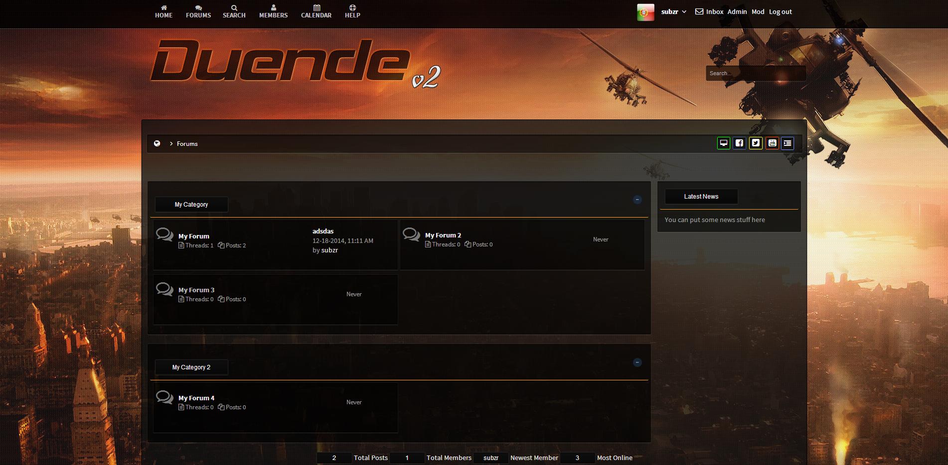948x465 pixels.
Task: Click the 'You can put some news stuff here' text
Action: 715,220
